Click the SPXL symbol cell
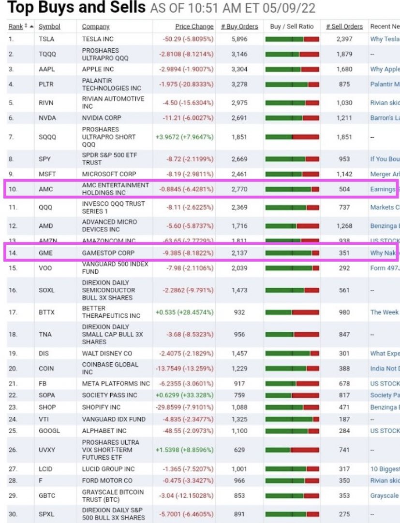Image resolution: width=400 pixels, height=523 pixels. click(x=46, y=514)
